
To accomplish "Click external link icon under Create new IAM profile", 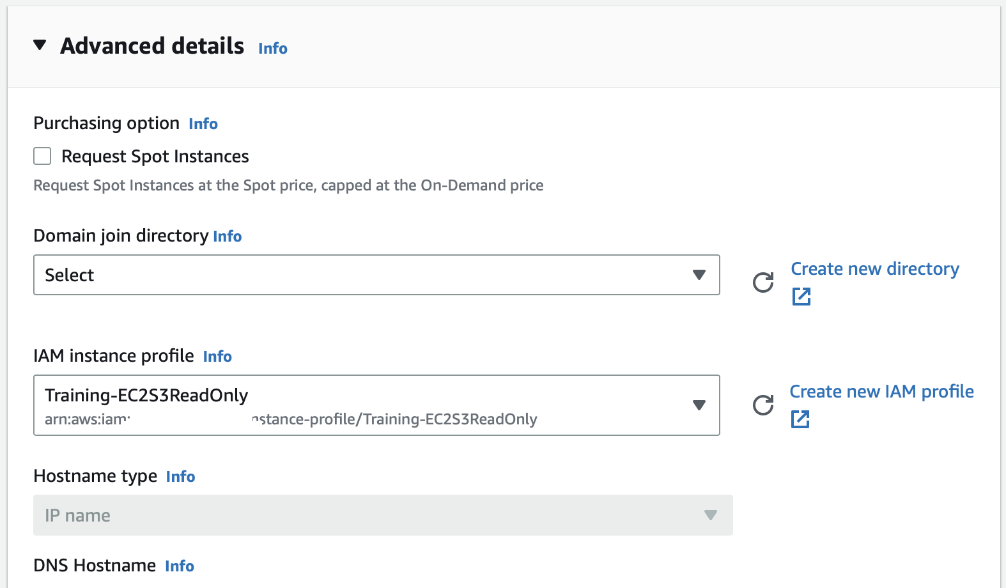I will pyautogui.click(x=800, y=419).
